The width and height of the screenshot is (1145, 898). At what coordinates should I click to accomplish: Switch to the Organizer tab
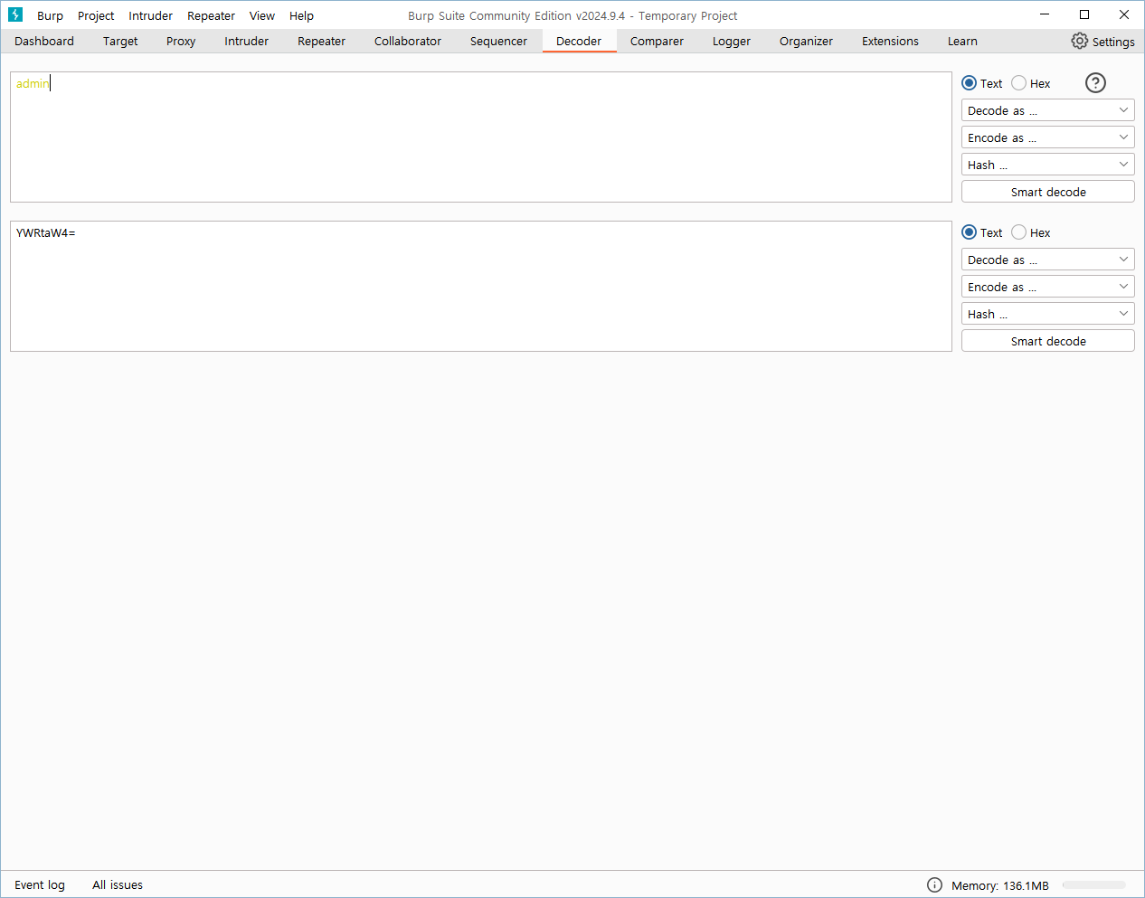coord(806,41)
